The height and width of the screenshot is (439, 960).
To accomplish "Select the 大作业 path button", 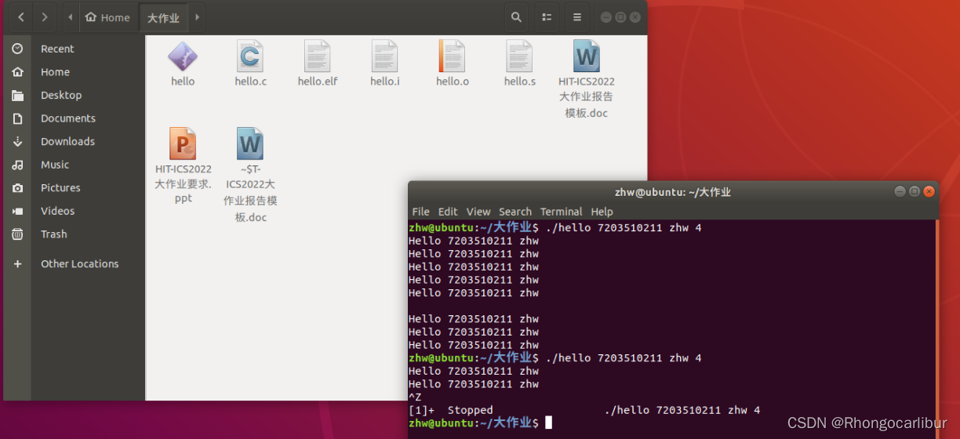I will (163, 17).
